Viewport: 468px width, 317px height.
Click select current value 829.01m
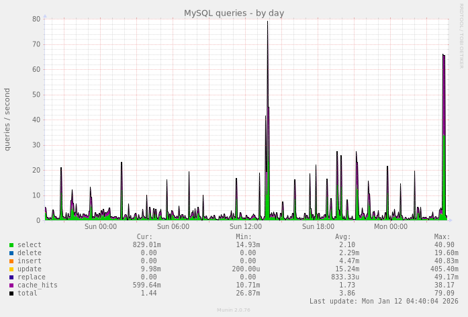146,244
